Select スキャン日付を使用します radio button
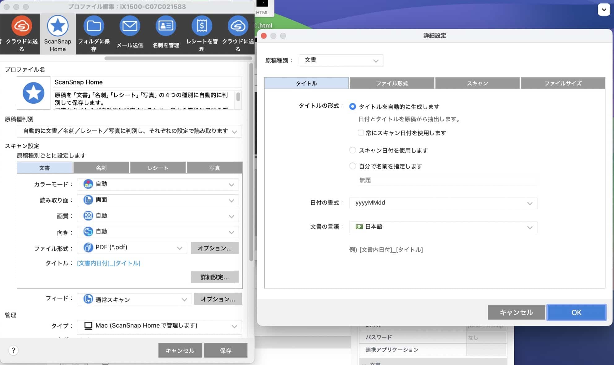Screen dimensions: 614x365 coord(352,150)
